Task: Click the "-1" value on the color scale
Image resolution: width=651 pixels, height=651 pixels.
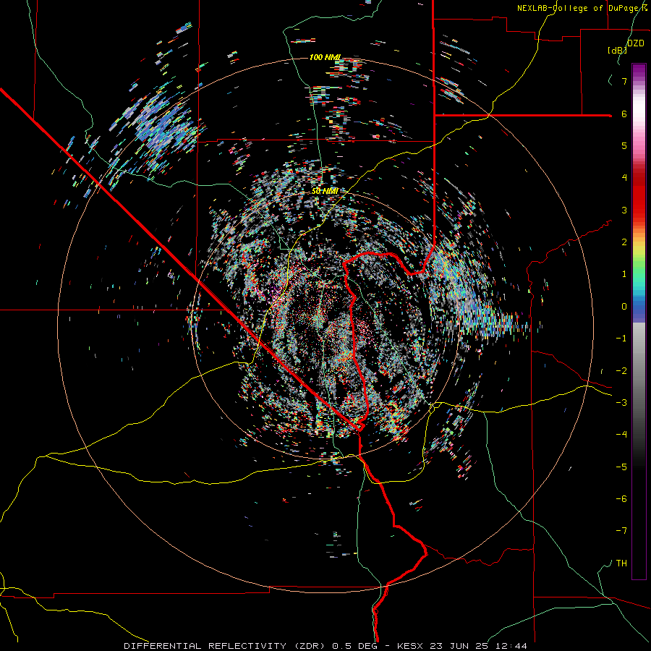Action: (621, 339)
